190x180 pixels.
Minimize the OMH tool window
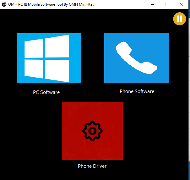tap(153, 4)
